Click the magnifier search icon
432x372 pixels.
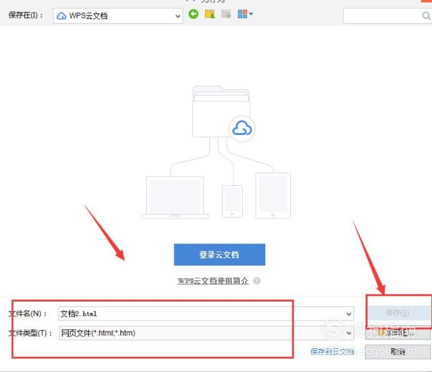pyautogui.click(x=426, y=16)
